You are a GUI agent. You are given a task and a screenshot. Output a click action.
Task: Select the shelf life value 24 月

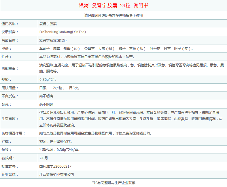43,158
